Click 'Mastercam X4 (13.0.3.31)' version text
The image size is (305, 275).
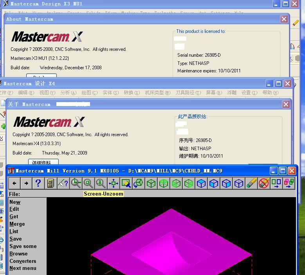(x=36, y=144)
